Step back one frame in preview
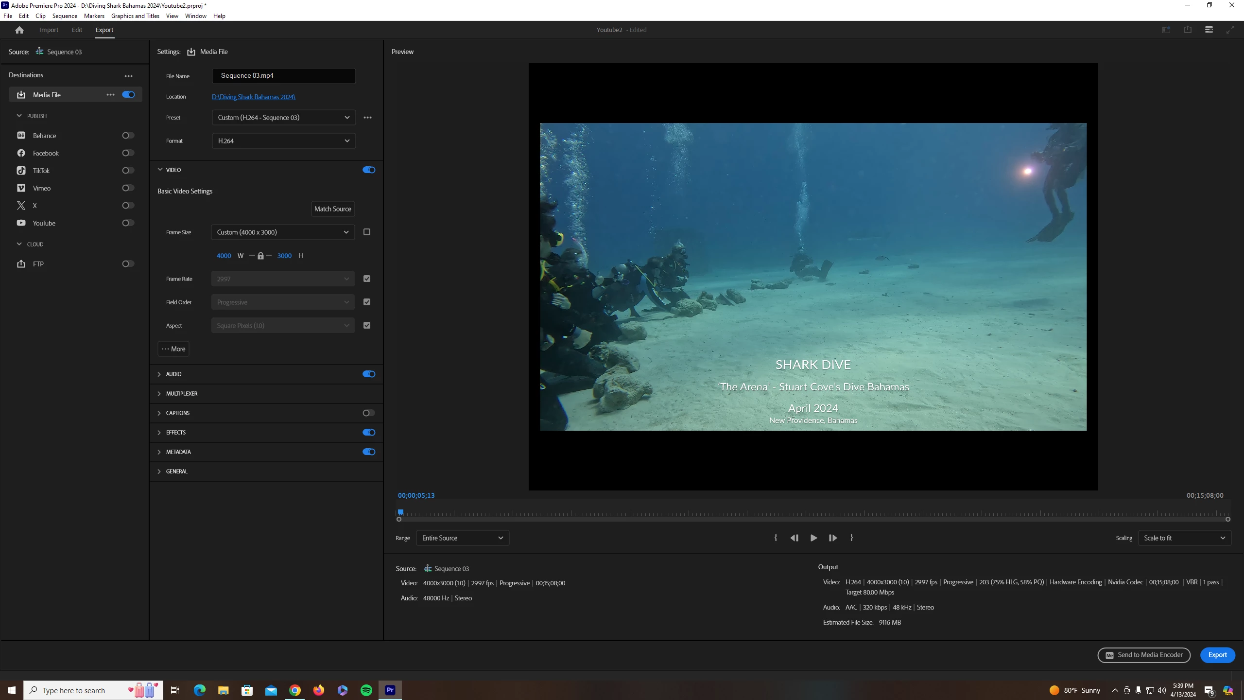This screenshot has height=700, width=1244. pos(795,538)
